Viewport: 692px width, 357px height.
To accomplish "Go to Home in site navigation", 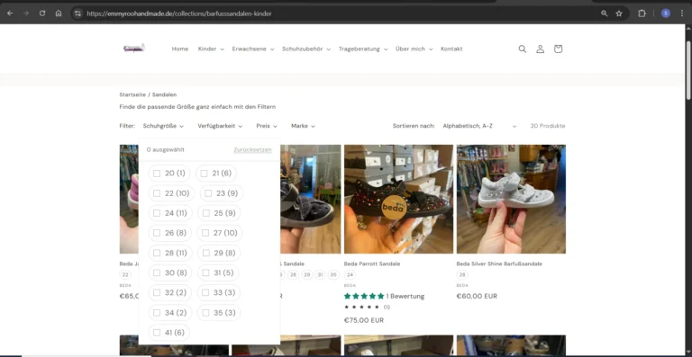I will pos(180,49).
